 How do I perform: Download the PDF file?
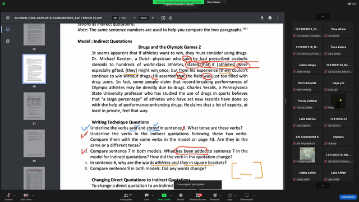coord(262,18)
